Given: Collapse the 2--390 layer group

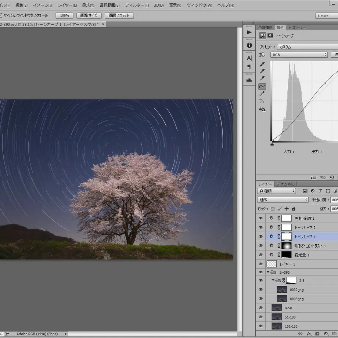Looking at the screenshot, I should tap(268, 272).
